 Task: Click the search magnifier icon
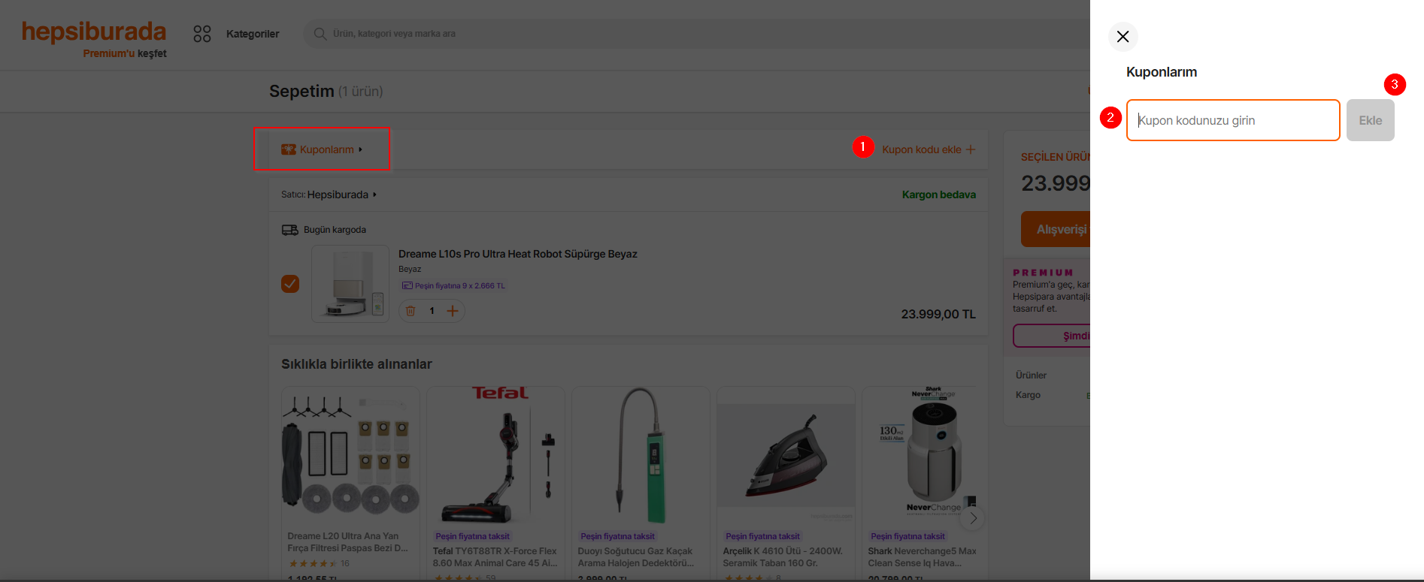(x=320, y=34)
